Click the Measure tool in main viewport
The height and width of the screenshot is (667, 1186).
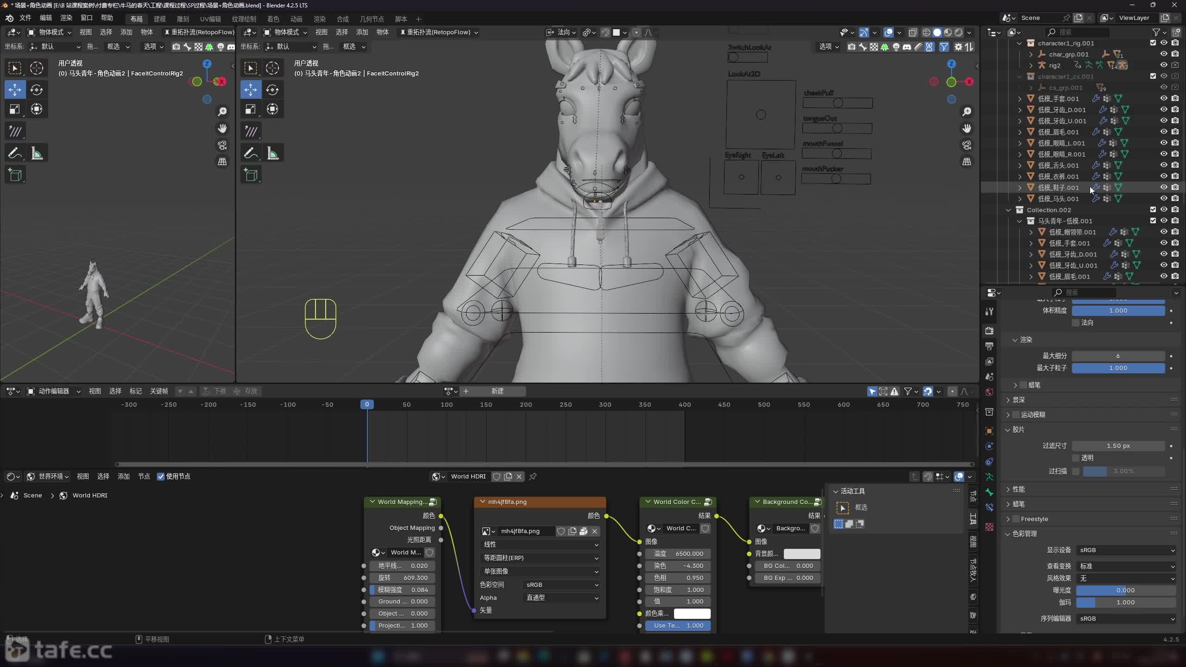(x=273, y=153)
